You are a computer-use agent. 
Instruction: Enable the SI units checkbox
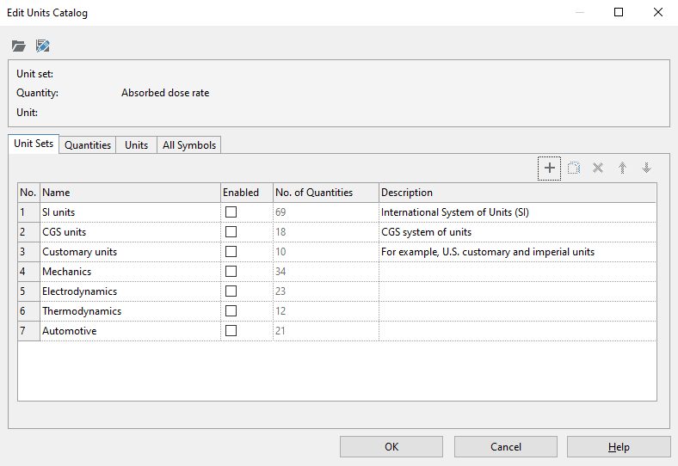coord(231,212)
